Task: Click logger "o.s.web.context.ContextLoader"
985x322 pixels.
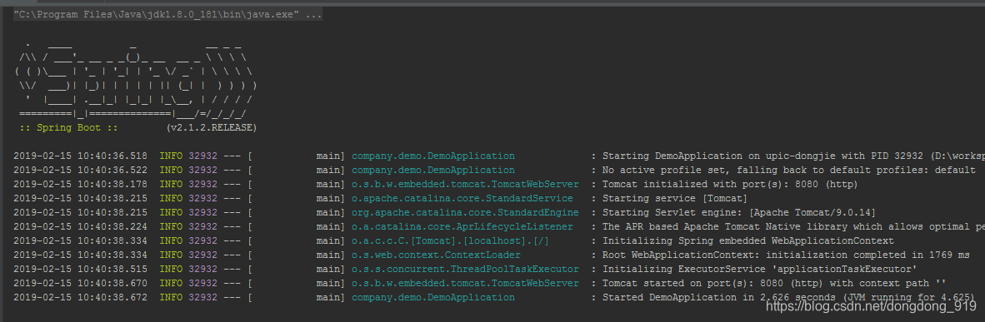Action: click(x=436, y=255)
